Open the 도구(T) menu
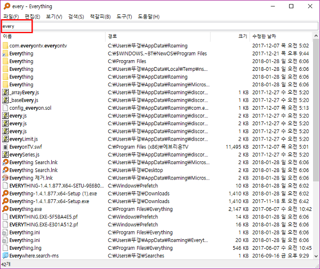Viewport: 320px width, 269px height. point(124,17)
